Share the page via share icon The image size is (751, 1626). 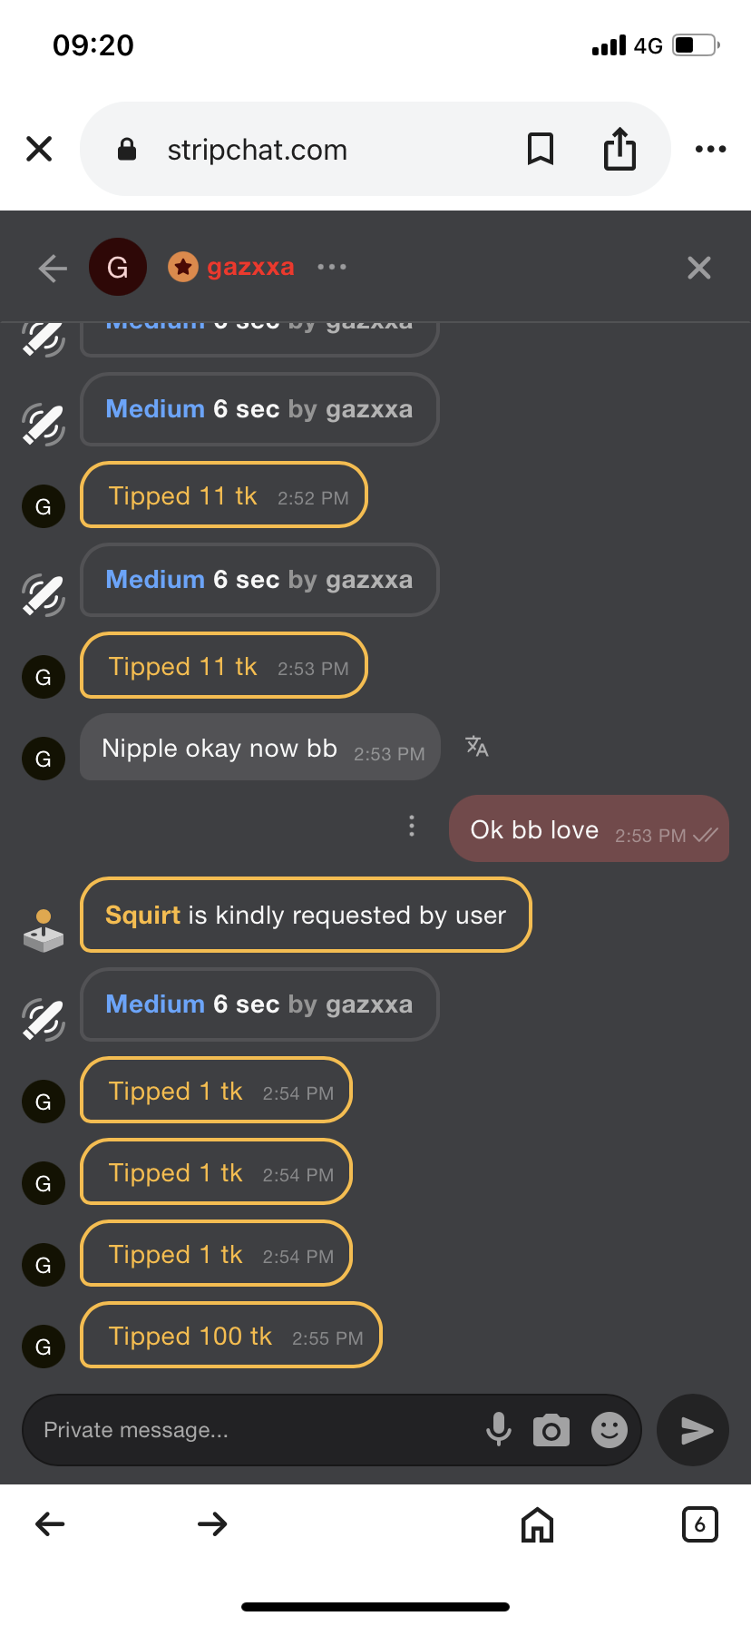tap(619, 149)
